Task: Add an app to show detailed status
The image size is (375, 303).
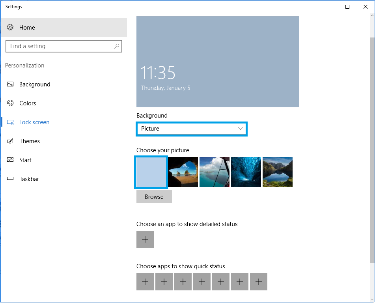Action: point(145,239)
